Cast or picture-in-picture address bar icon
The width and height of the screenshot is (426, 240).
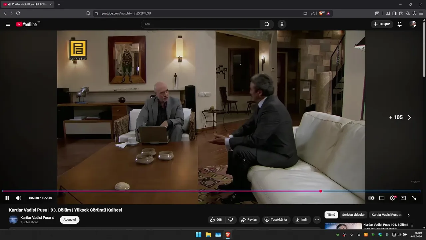coord(305,13)
